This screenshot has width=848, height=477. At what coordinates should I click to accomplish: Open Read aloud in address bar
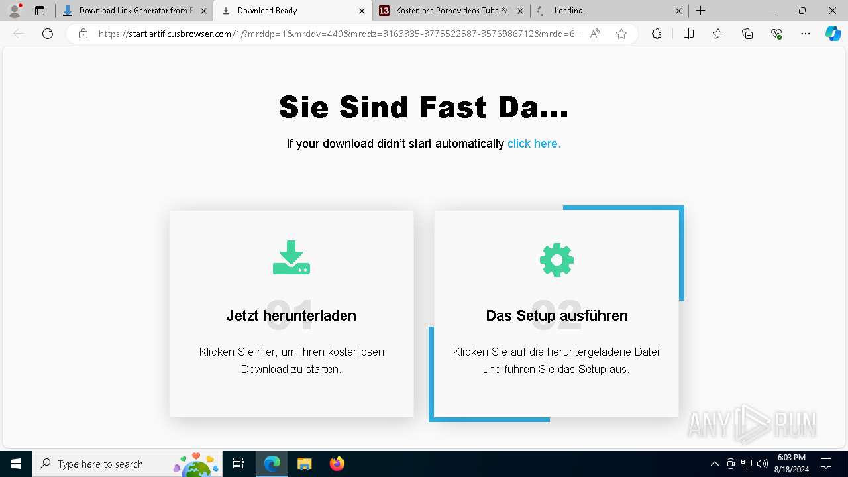[x=595, y=34]
